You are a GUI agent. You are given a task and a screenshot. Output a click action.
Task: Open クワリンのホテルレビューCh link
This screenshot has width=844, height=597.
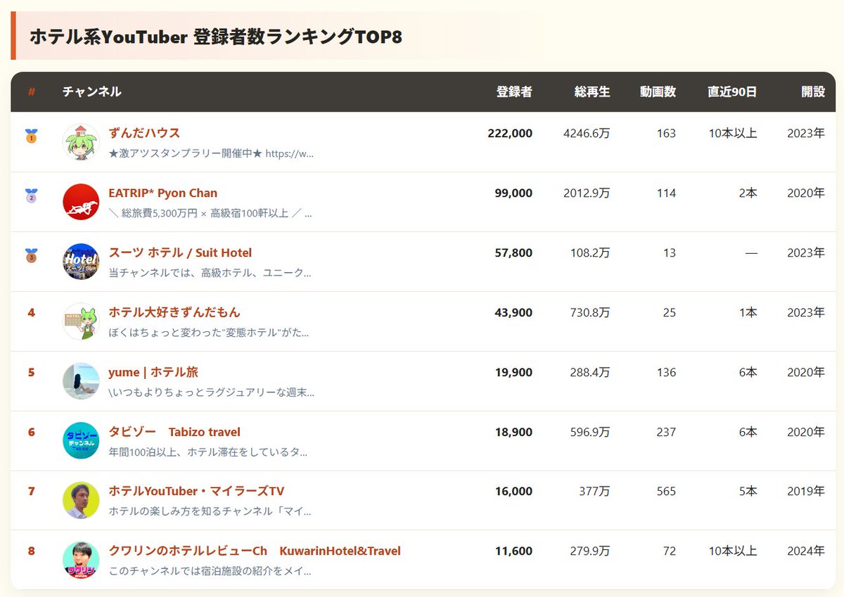(x=255, y=551)
